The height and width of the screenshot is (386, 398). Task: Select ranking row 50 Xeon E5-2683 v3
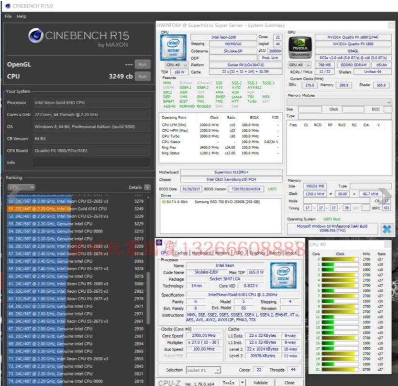point(76,201)
